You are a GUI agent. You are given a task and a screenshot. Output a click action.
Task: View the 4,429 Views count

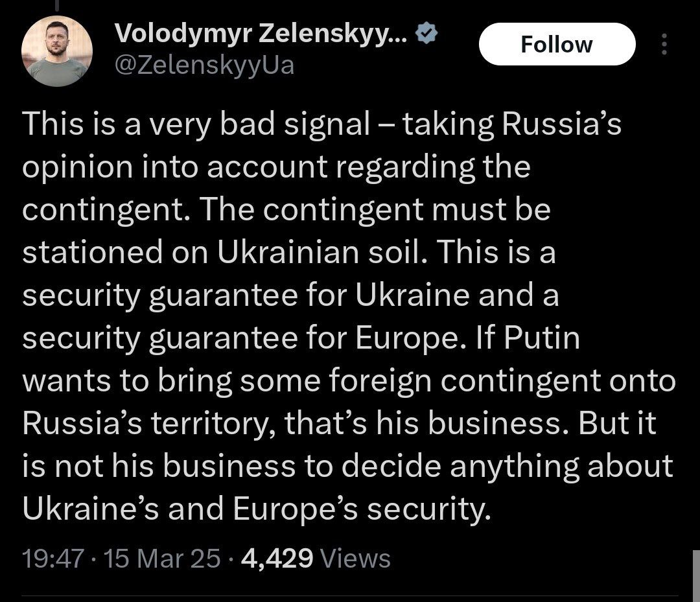point(315,558)
